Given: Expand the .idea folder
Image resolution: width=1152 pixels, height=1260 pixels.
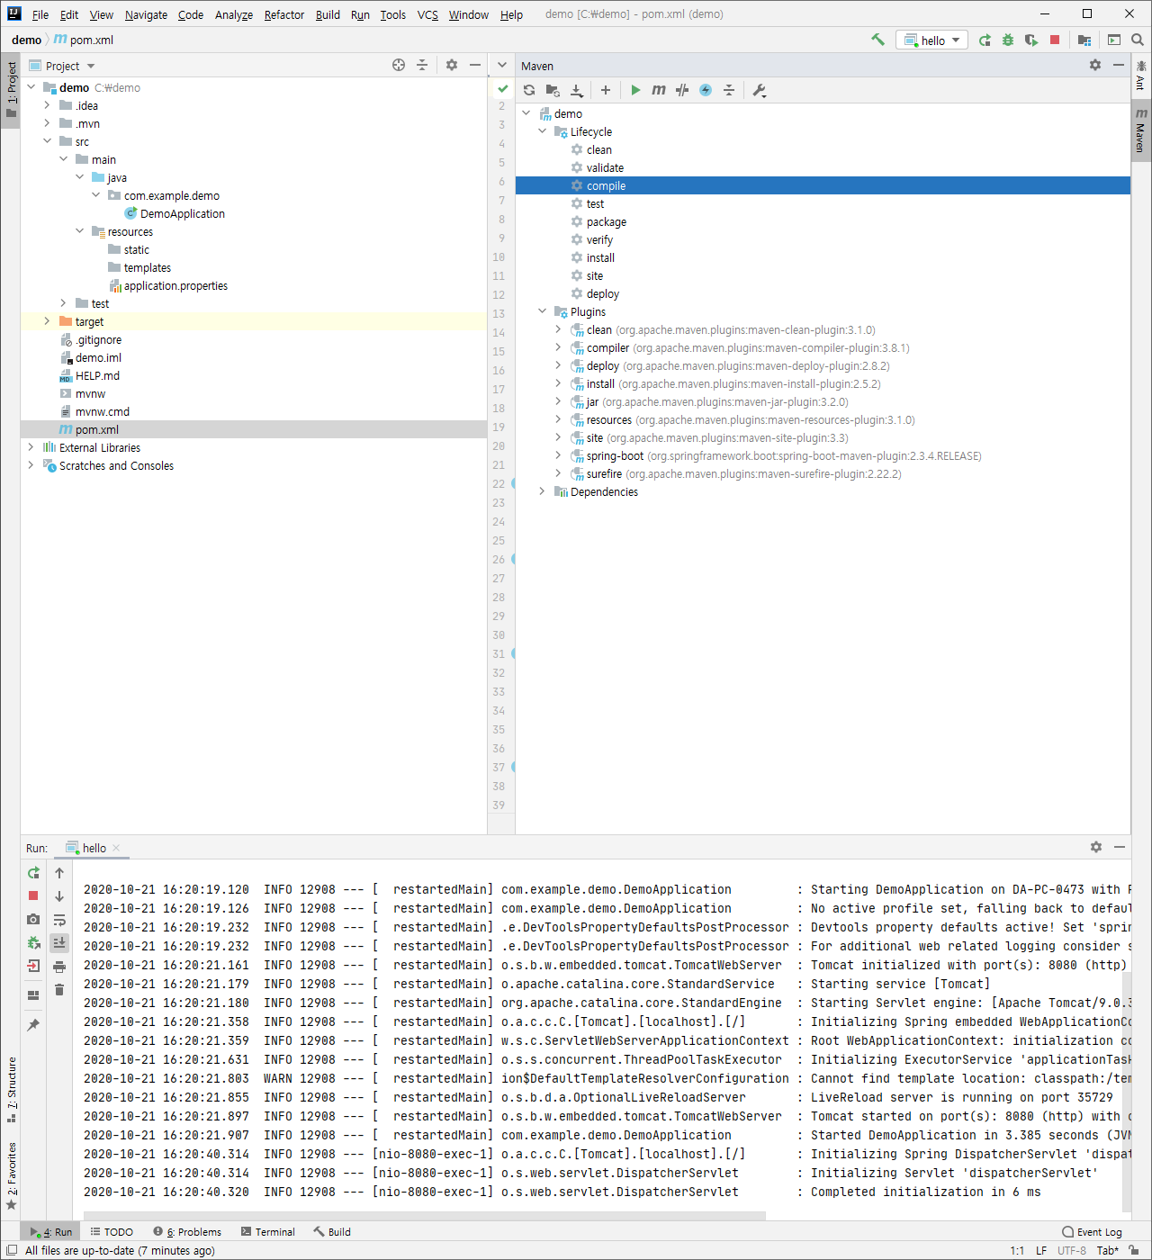Looking at the screenshot, I should pos(47,105).
